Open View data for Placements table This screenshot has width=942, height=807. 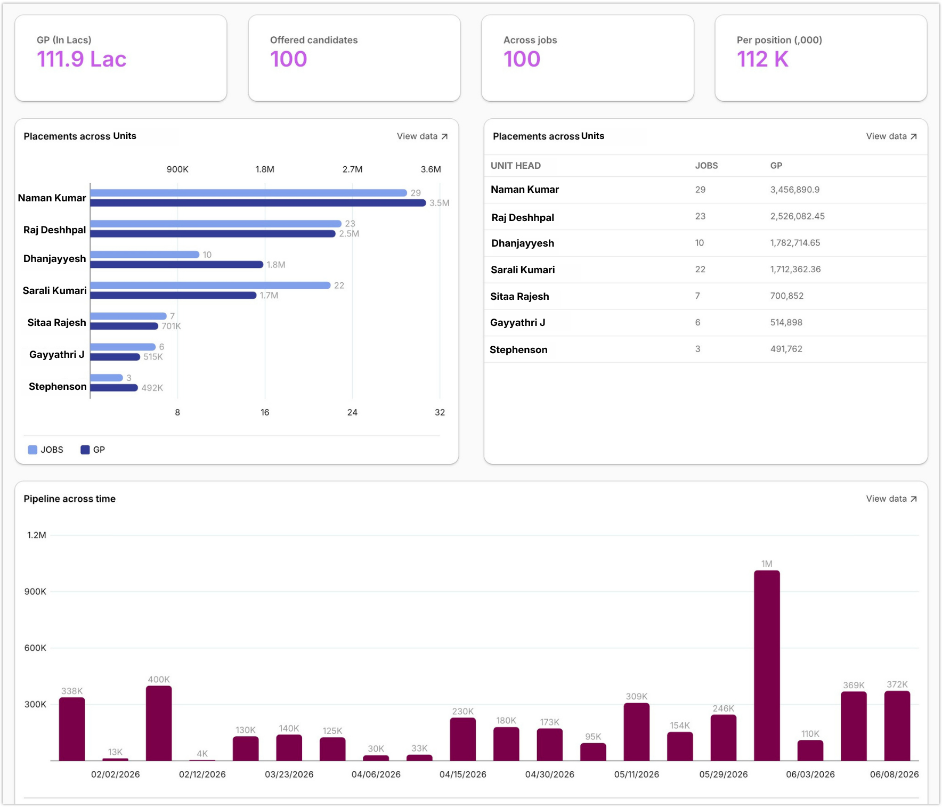point(891,136)
